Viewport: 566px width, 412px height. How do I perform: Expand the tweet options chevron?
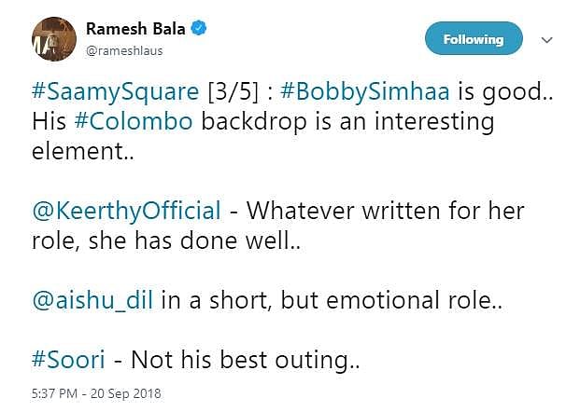click(x=546, y=39)
